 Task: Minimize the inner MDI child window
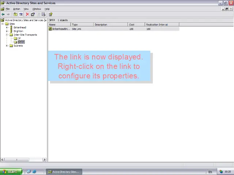223,9
